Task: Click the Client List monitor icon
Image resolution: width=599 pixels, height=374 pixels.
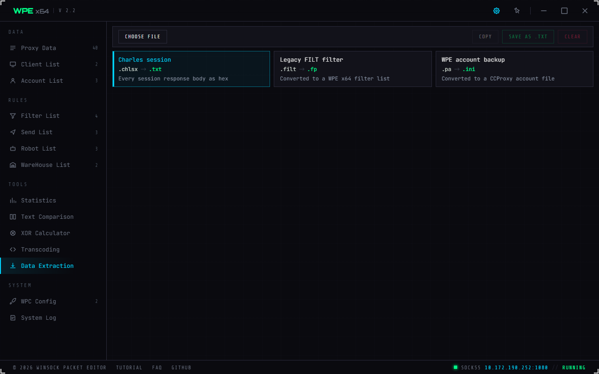Action: coord(13,65)
